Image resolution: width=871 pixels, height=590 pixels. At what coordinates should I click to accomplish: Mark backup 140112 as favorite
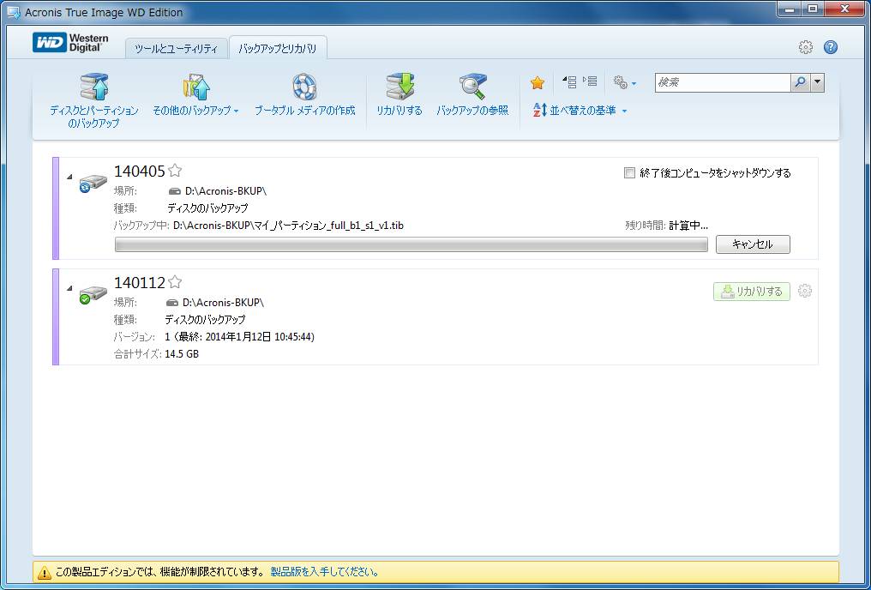[x=175, y=281]
